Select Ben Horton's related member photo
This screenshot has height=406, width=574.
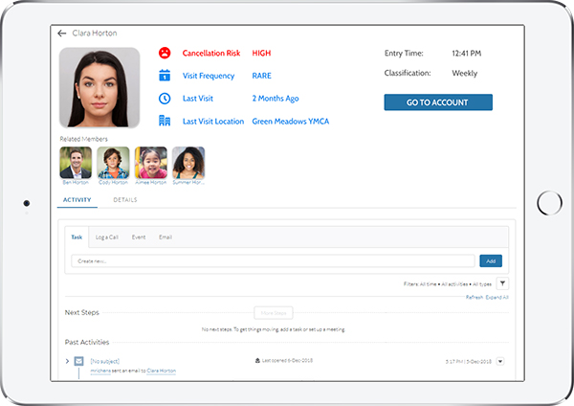point(76,163)
